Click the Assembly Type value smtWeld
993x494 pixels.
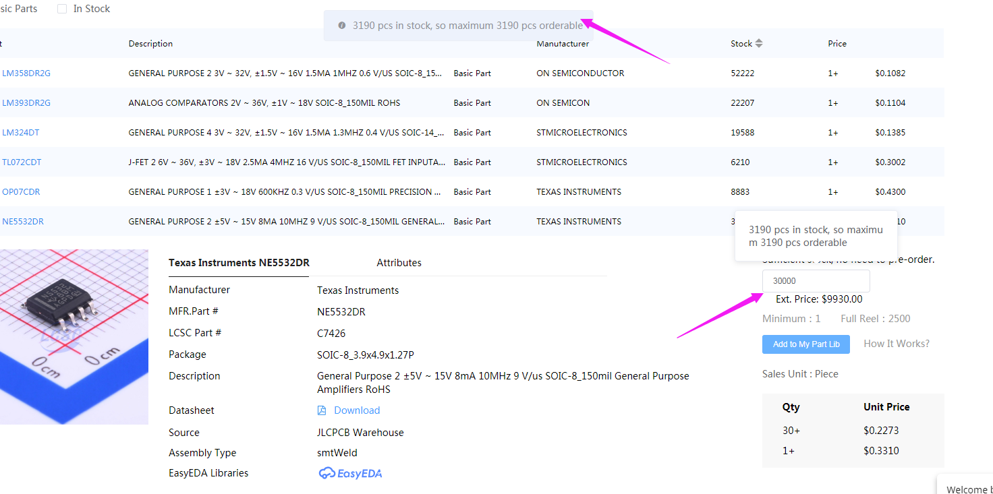337,453
